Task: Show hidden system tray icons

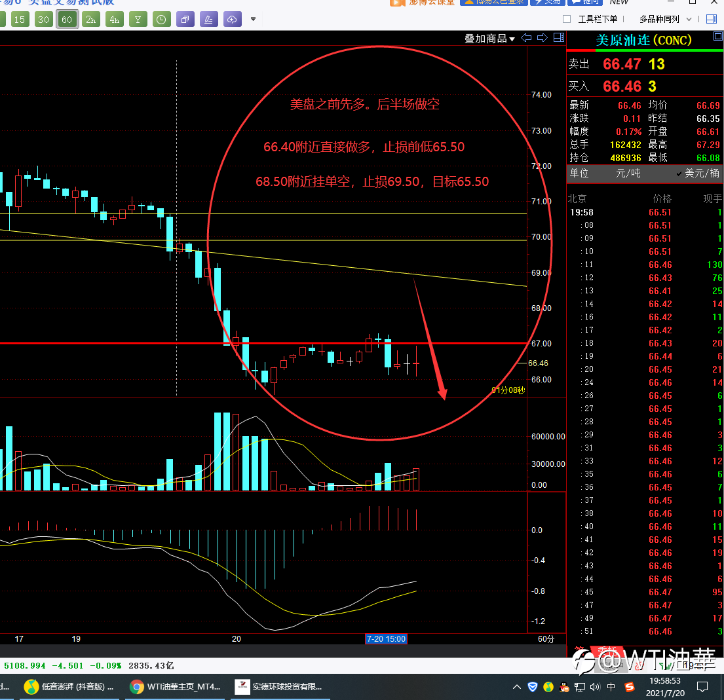Action: coord(517,687)
